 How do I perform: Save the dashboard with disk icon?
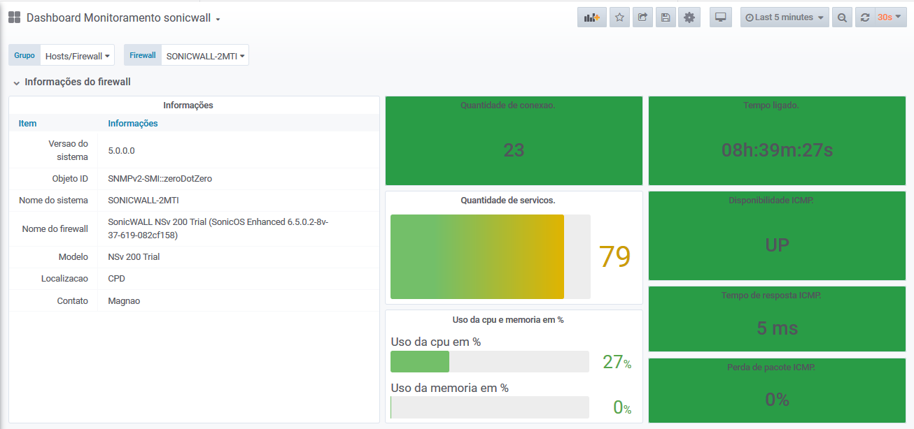coord(666,17)
